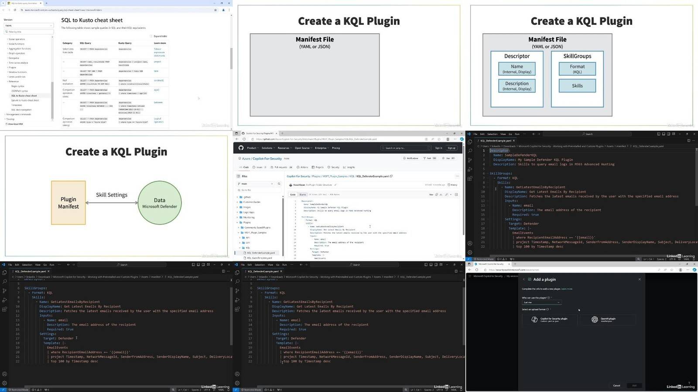Click Download PDF in docs sidebar
This screenshot has width=698, height=392.
tap(14, 124)
